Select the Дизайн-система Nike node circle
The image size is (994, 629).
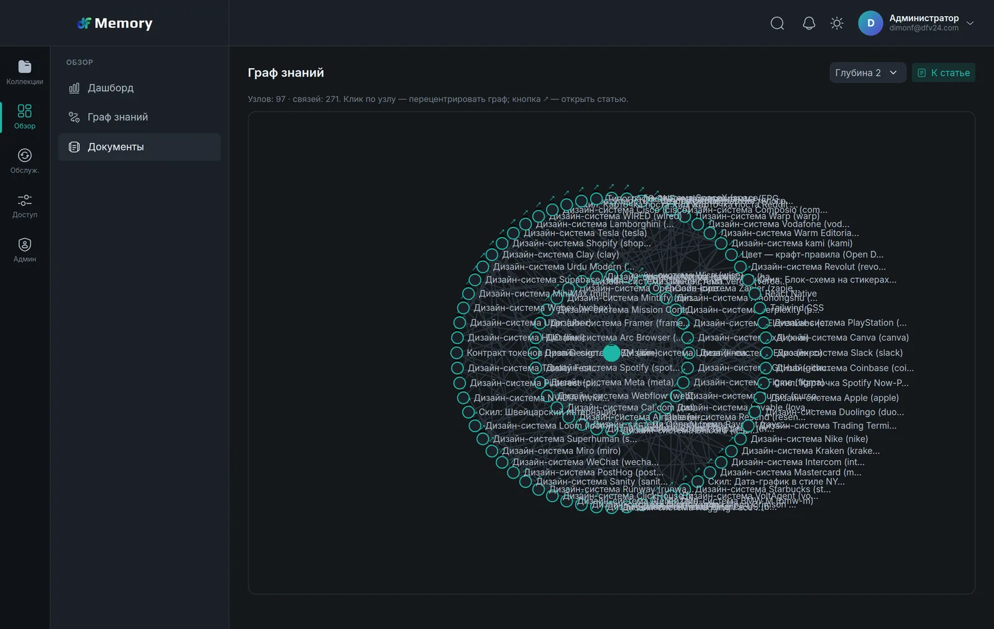741,439
